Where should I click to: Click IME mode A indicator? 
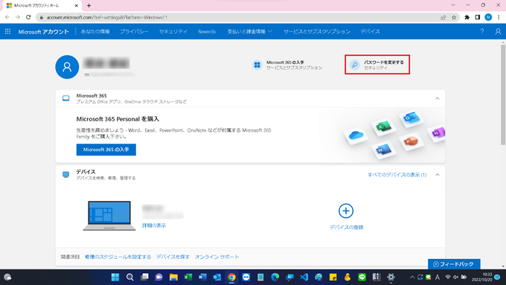click(x=438, y=277)
